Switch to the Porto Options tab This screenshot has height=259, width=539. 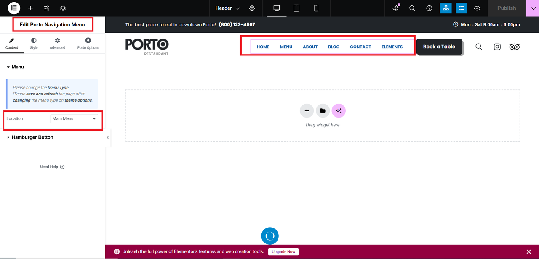88,43
